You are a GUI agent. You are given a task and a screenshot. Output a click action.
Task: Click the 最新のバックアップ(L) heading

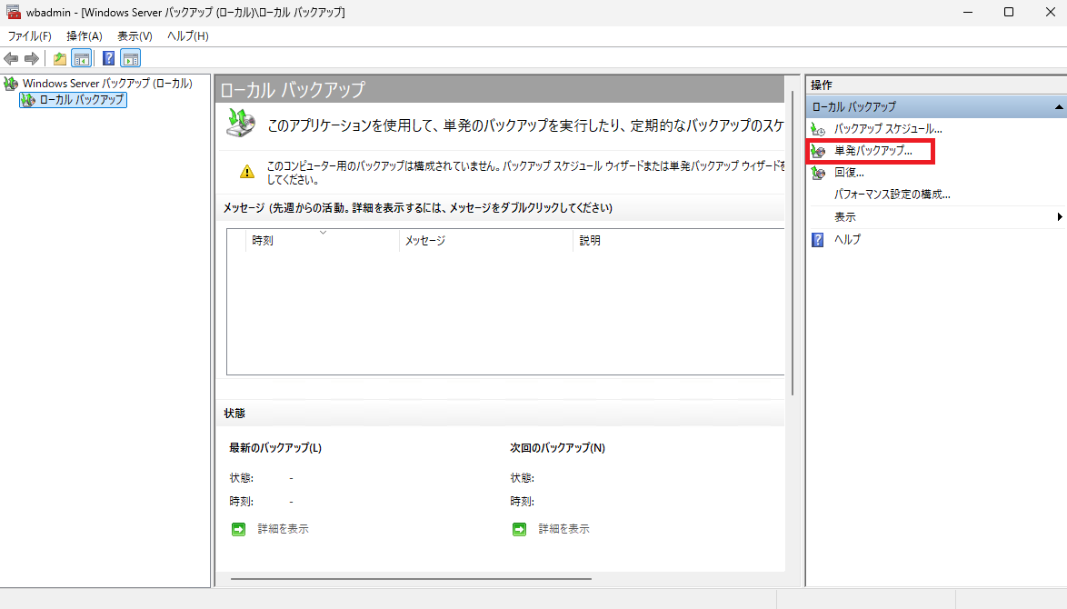pos(275,448)
